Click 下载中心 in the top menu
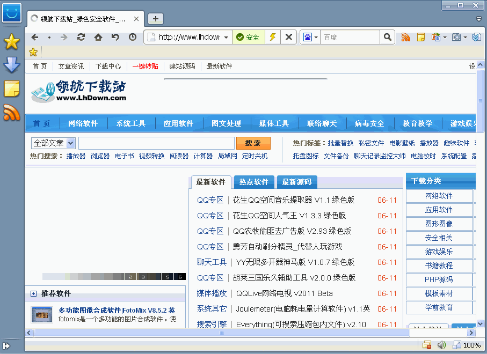The width and height of the screenshot is (487, 354). pyautogui.click(x=108, y=66)
